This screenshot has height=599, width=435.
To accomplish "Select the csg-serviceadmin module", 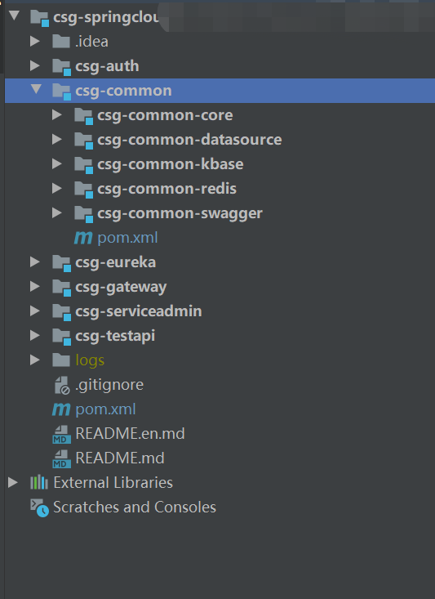I will click(x=139, y=311).
